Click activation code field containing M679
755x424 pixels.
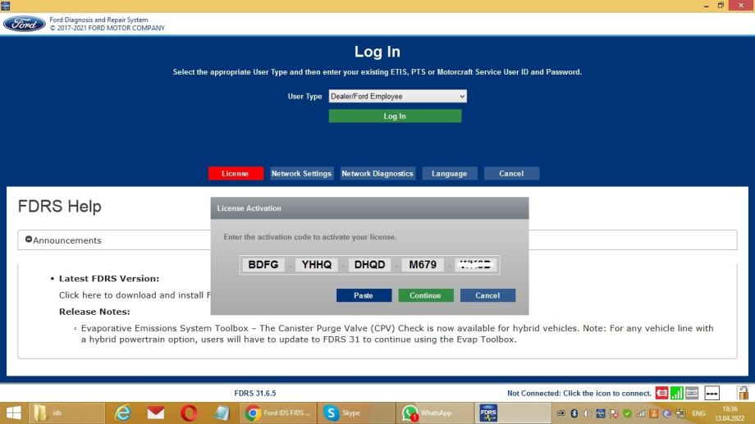tap(423, 265)
